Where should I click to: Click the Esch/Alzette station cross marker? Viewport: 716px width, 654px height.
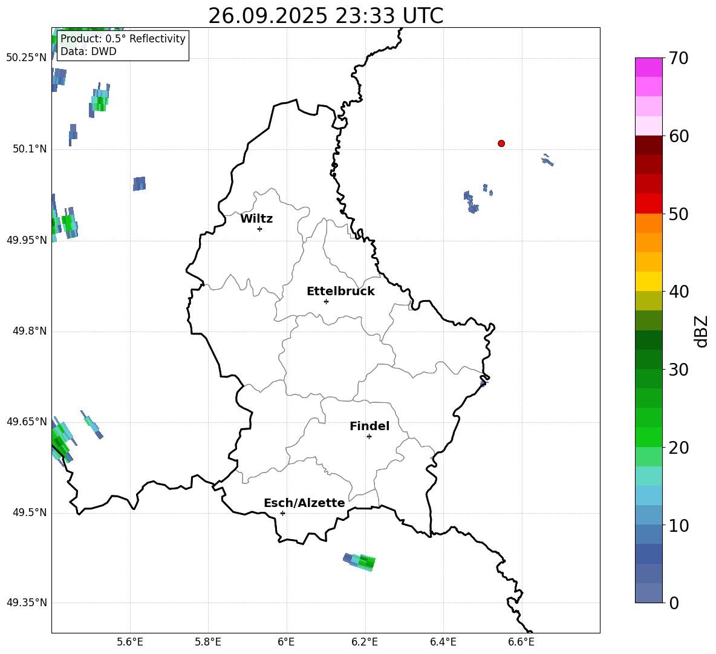pyautogui.click(x=282, y=513)
